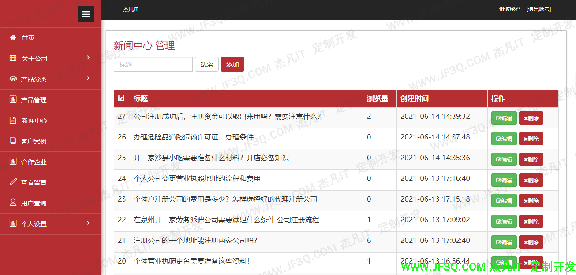Click the 标题 search input field
The height and width of the screenshot is (275, 576).
pyautogui.click(x=153, y=64)
